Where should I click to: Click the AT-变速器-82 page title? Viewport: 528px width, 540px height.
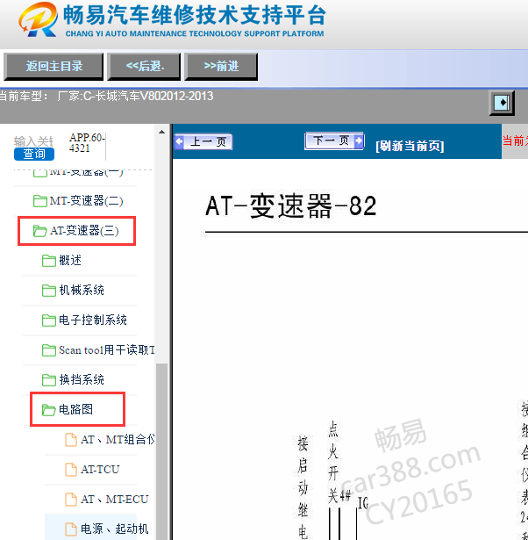coord(290,206)
